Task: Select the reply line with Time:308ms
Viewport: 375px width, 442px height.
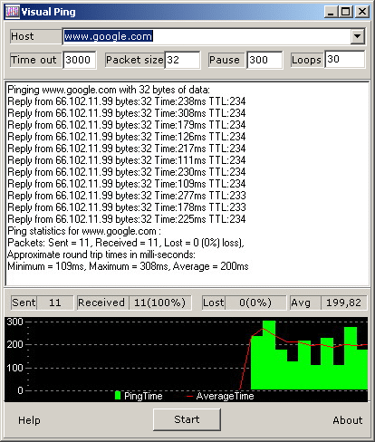Action: tap(127, 113)
